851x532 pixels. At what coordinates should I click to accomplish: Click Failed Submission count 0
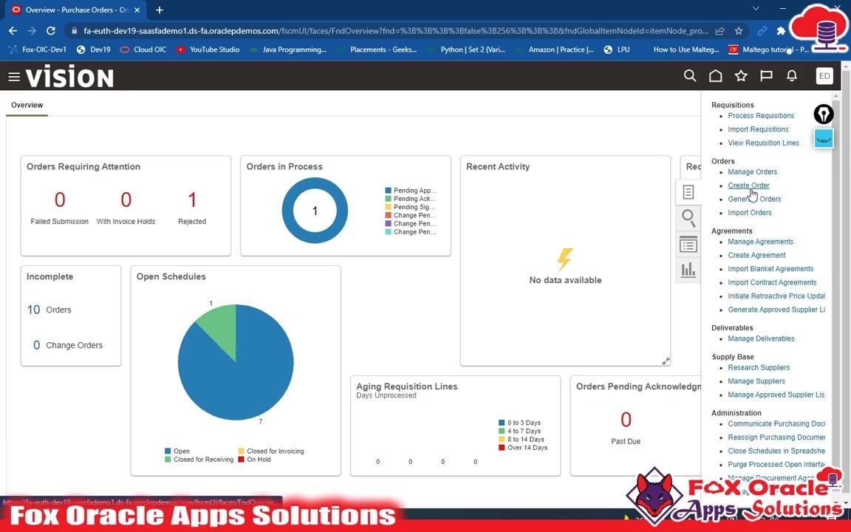point(60,199)
